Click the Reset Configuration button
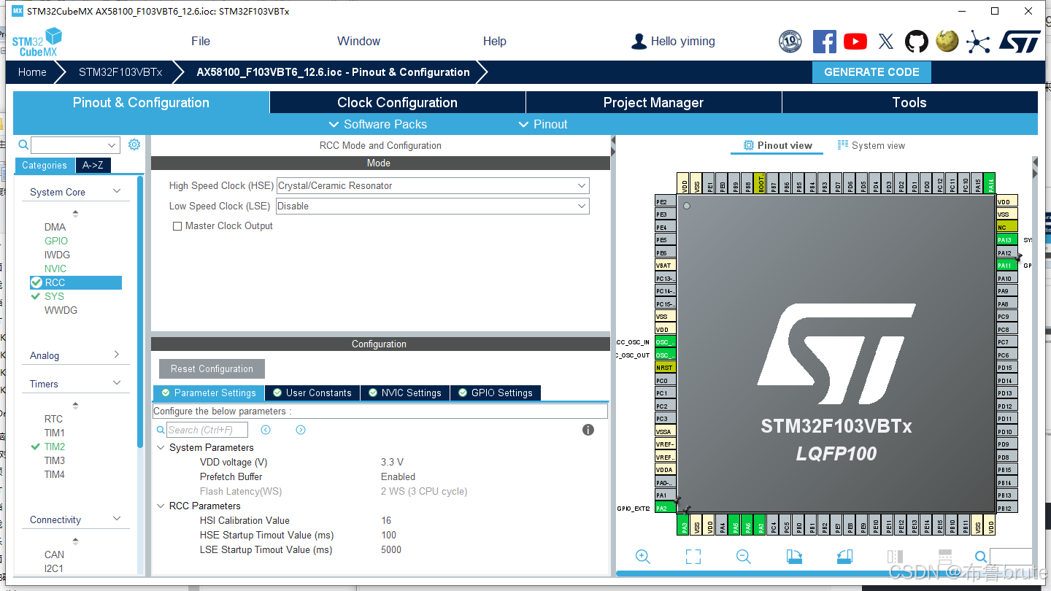This screenshot has width=1051, height=591. tap(212, 368)
